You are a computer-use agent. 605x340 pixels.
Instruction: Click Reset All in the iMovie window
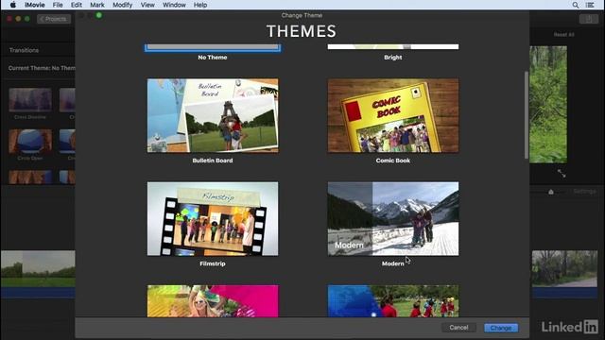563,35
